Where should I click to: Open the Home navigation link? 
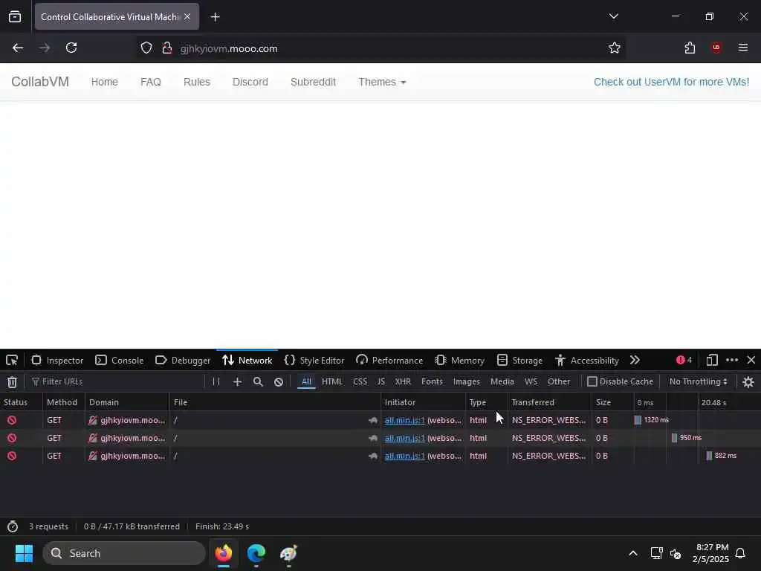point(104,82)
